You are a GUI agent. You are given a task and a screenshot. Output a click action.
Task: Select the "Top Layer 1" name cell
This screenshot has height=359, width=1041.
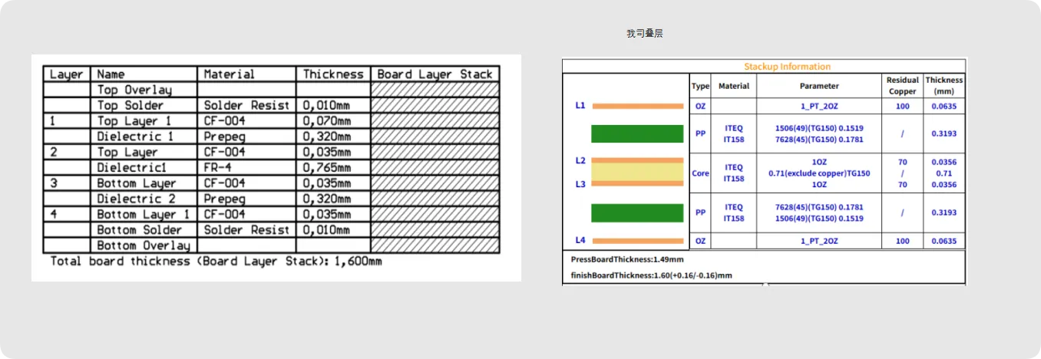tap(135, 121)
